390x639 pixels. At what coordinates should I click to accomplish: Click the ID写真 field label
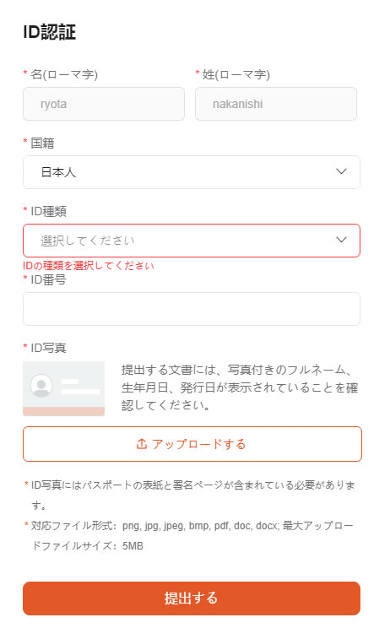[x=48, y=348]
